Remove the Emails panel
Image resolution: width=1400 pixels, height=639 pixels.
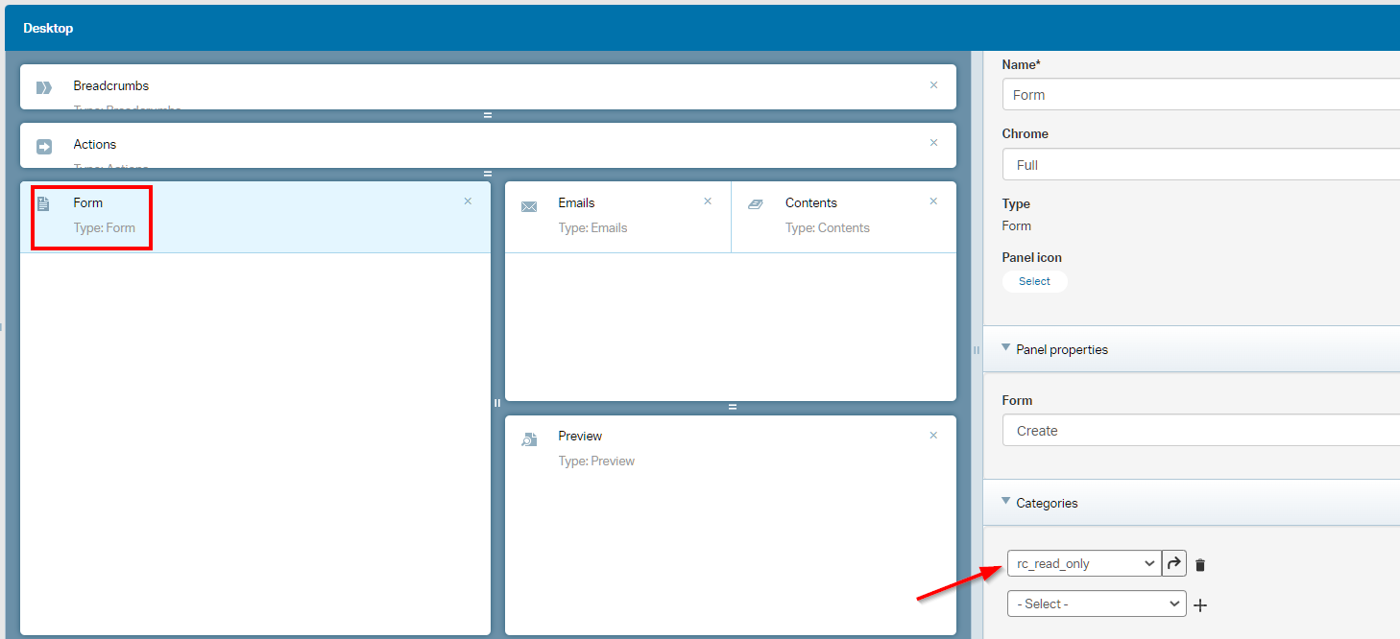click(708, 201)
